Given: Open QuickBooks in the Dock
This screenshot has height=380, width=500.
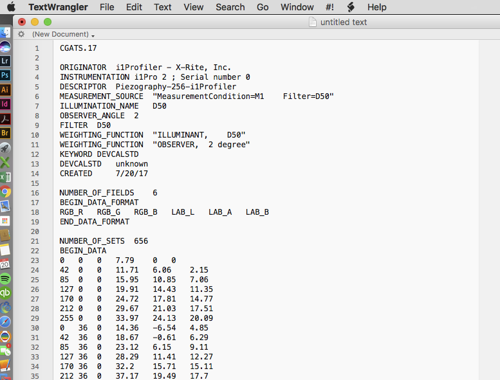Looking at the screenshot, I should point(5,293).
